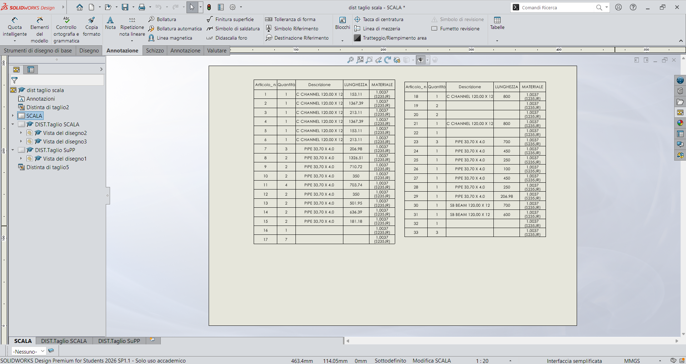Collapse the DIST.Taglio SCALA tree node
The width and height of the screenshot is (686, 364).
click(x=13, y=125)
